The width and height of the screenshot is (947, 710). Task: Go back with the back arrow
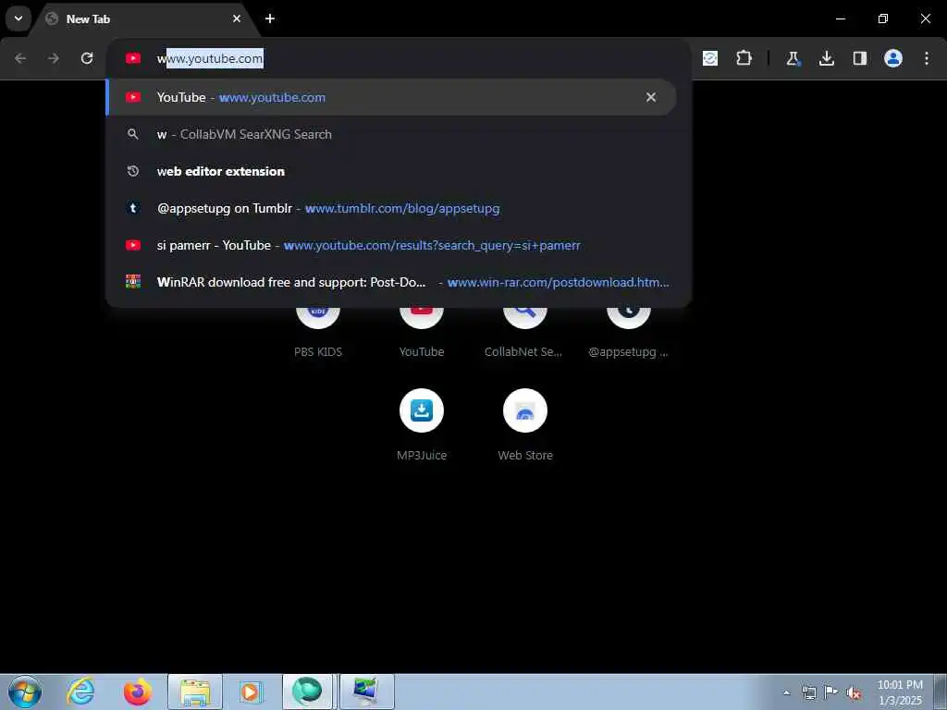(20, 58)
